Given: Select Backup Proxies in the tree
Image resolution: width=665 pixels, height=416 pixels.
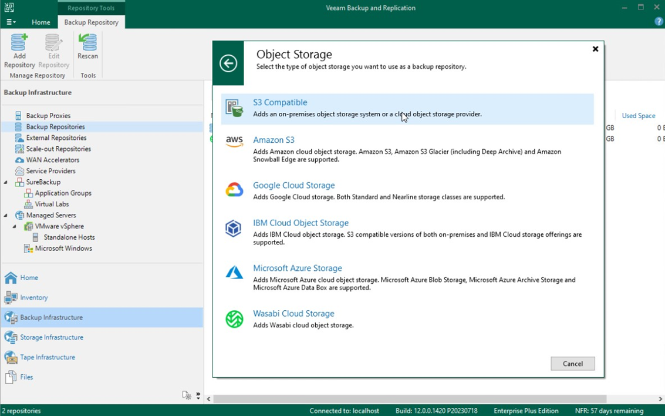Looking at the screenshot, I should point(48,116).
